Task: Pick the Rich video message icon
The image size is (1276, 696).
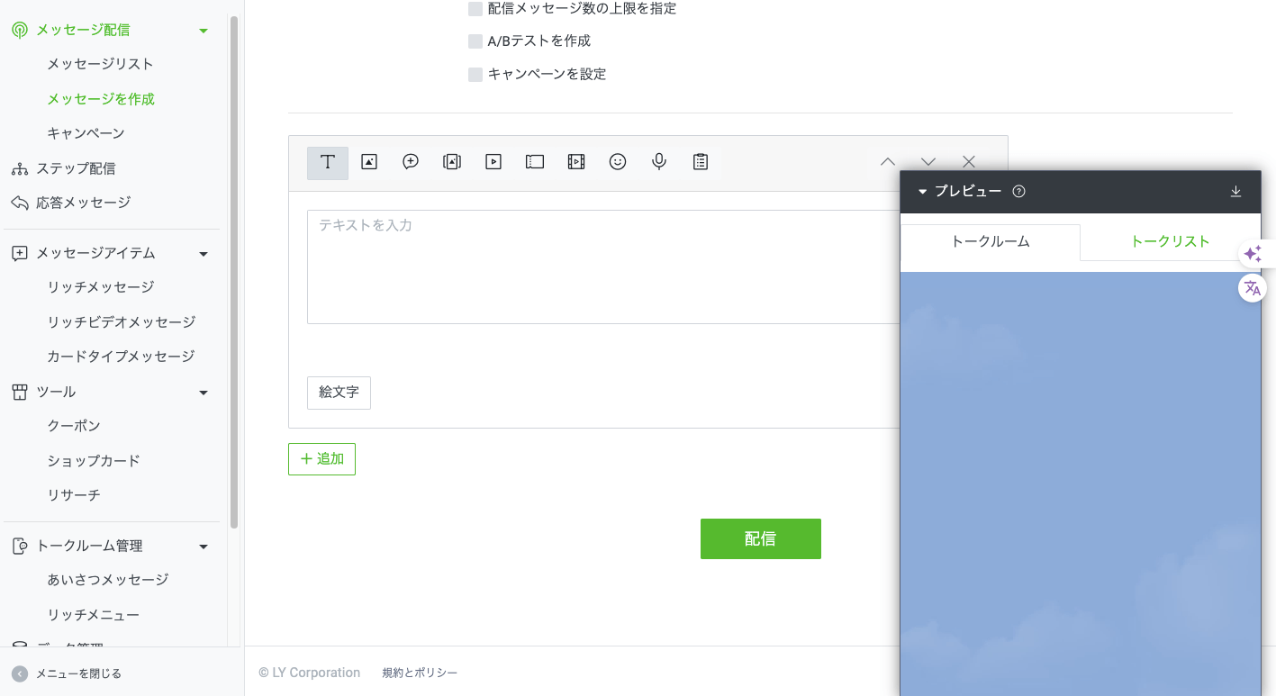Action: 576,162
